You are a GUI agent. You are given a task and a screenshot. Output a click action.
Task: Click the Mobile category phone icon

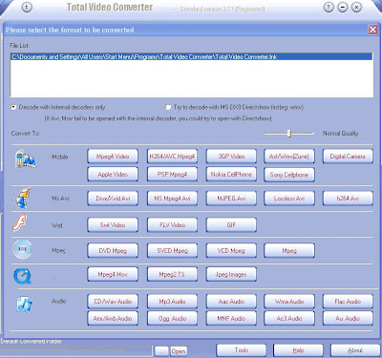pyautogui.click(x=26, y=159)
